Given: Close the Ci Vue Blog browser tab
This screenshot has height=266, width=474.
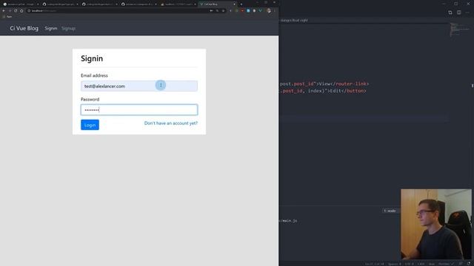Looking at the screenshot, I should pos(234,4).
